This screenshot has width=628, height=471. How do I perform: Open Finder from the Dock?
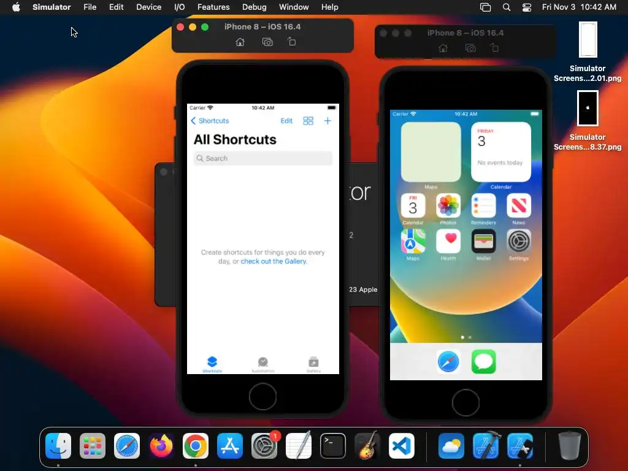(58, 446)
